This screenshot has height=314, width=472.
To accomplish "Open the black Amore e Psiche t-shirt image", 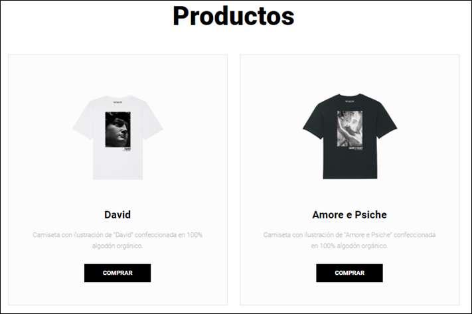I will tap(350, 136).
